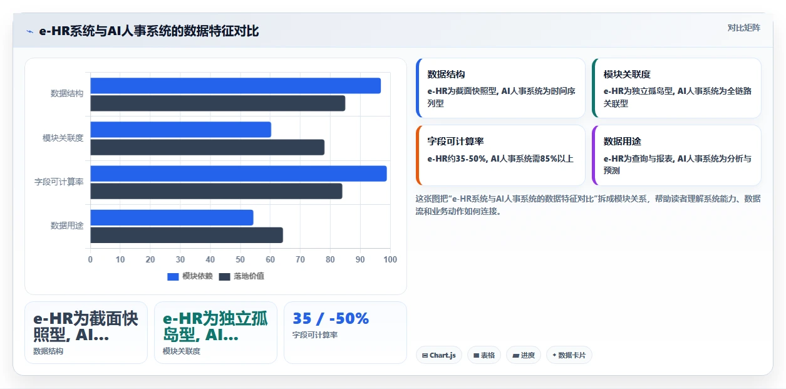Open the 字段可计算率 info card
This screenshot has height=389, width=786.
coord(500,155)
